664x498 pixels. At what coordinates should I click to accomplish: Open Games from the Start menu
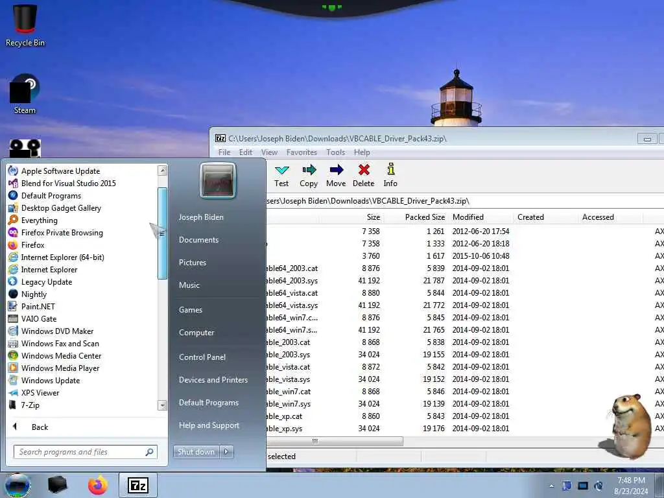click(x=191, y=309)
